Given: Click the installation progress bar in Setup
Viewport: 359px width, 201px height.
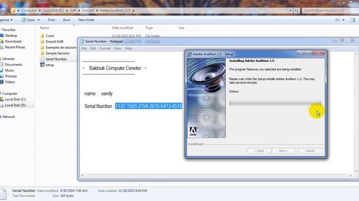Looking at the screenshot, I should coord(275,103).
